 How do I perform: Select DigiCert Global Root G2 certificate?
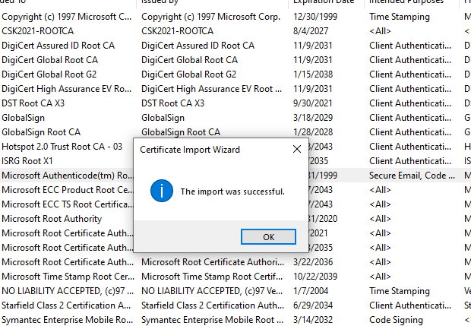click(x=49, y=74)
